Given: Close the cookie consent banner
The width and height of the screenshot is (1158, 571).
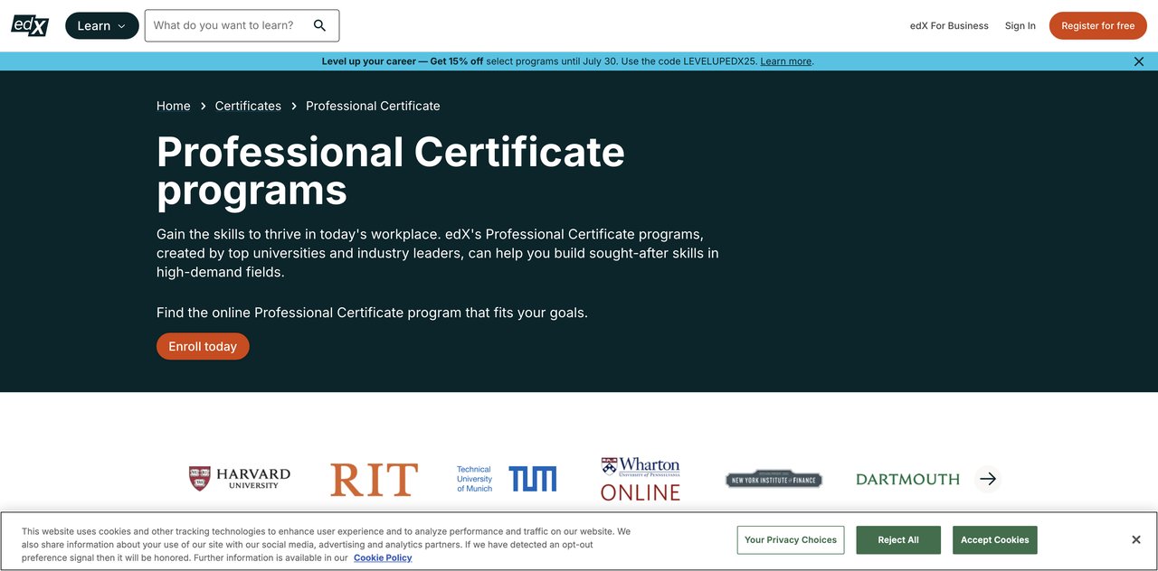Looking at the screenshot, I should [1135, 539].
